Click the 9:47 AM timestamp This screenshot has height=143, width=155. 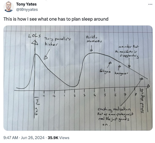pos(11,138)
